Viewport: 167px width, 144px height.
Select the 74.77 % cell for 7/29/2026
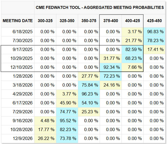(67, 112)
